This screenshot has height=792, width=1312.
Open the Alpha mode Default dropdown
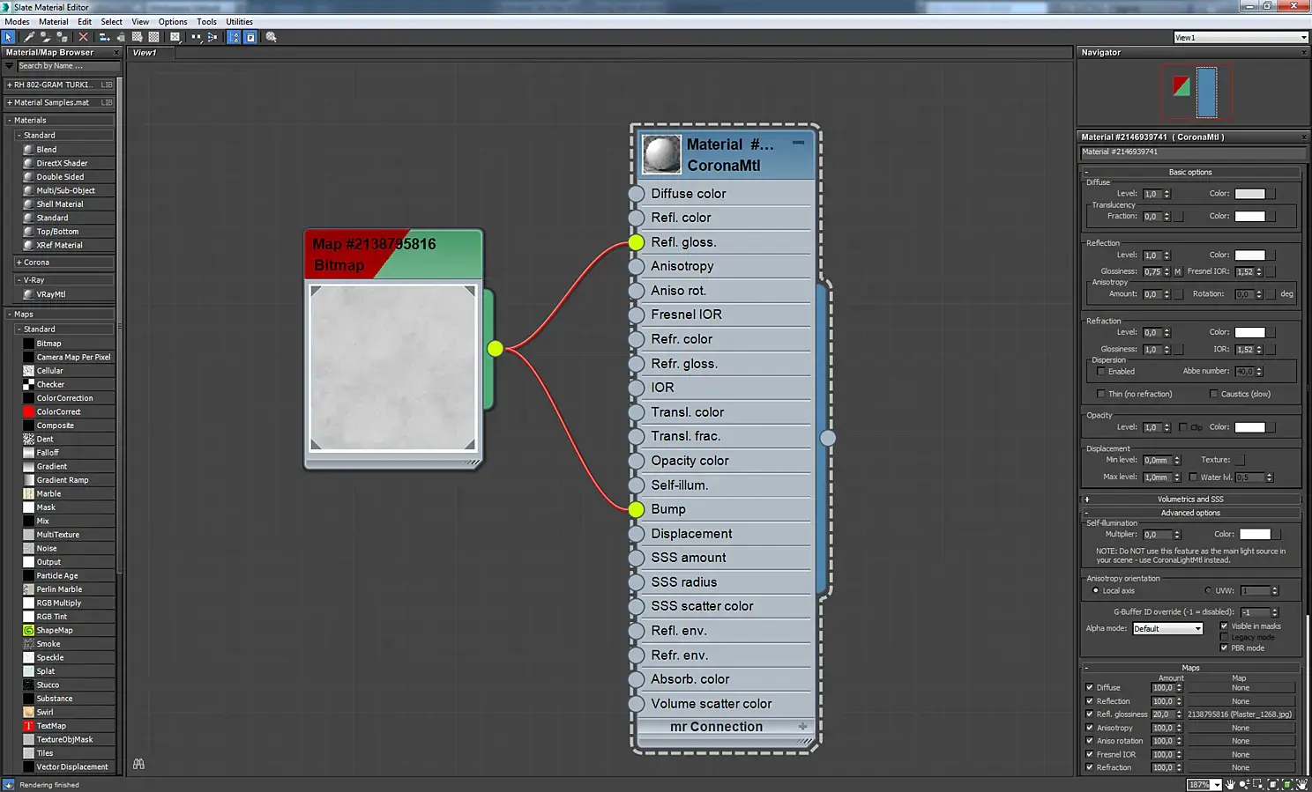(x=1167, y=628)
